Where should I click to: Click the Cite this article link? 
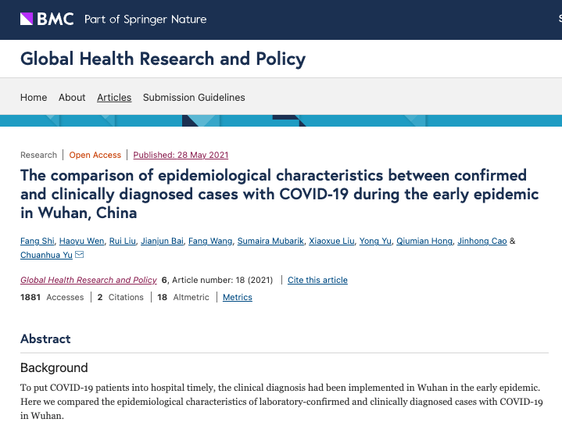click(x=317, y=280)
